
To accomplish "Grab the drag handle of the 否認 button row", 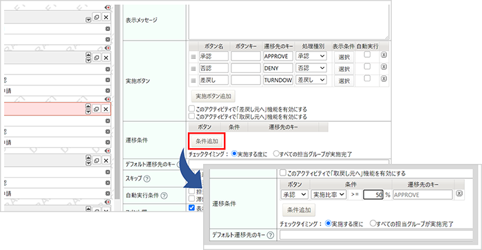I will (193, 69).
